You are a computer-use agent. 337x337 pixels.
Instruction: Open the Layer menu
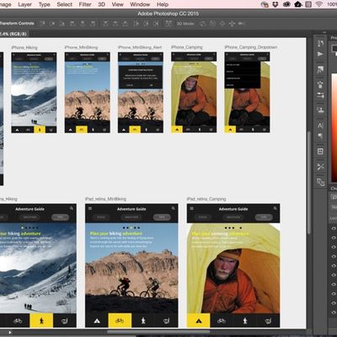click(x=24, y=4)
